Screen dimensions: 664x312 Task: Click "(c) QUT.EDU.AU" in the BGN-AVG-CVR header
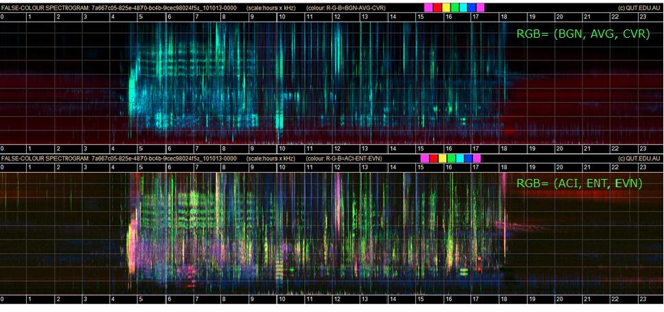pos(640,8)
